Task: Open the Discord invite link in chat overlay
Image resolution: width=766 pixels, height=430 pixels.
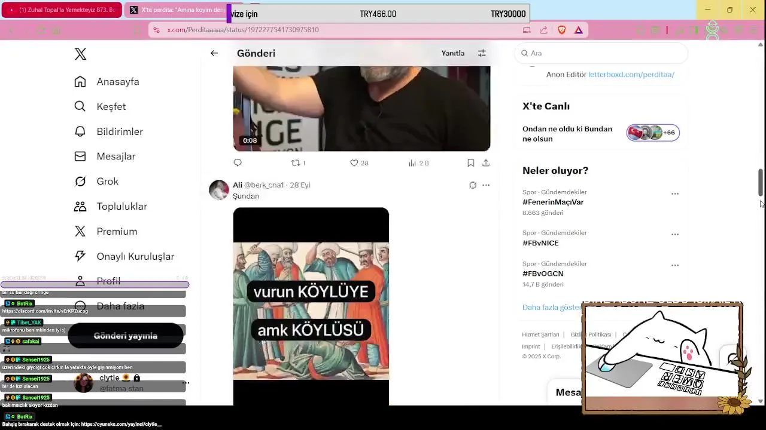Action: pyautogui.click(x=45, y=311)
